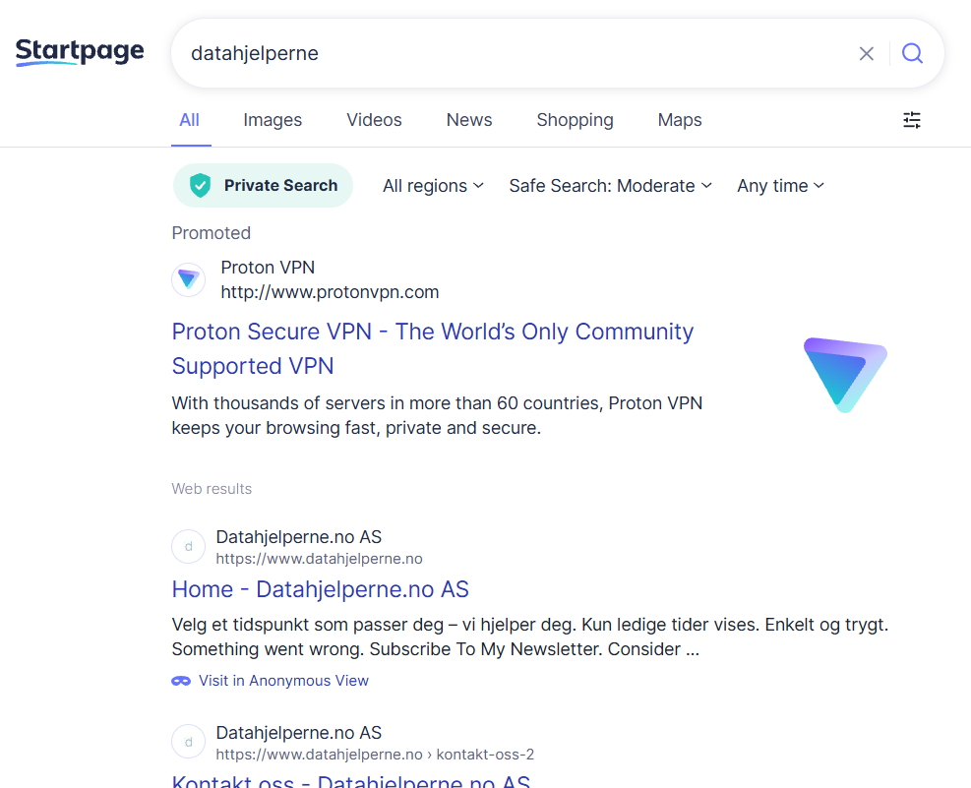The width and height of the screenshot is (971, 788).
Task: Click https://www.datahjelperne.no URL of first result
Action: pos(319,559)
